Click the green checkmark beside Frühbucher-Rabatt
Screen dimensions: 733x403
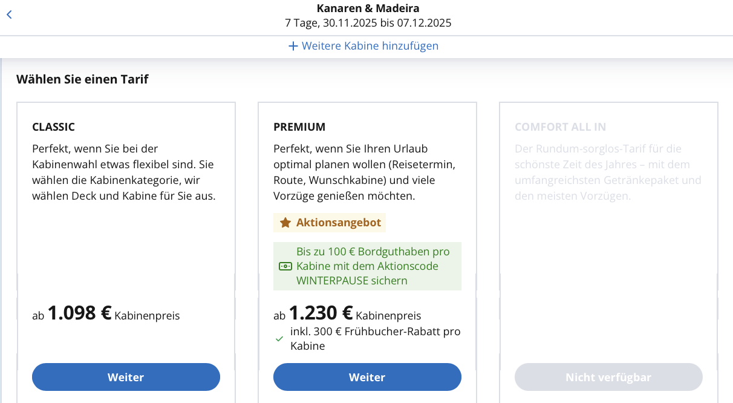pos(279,339)
